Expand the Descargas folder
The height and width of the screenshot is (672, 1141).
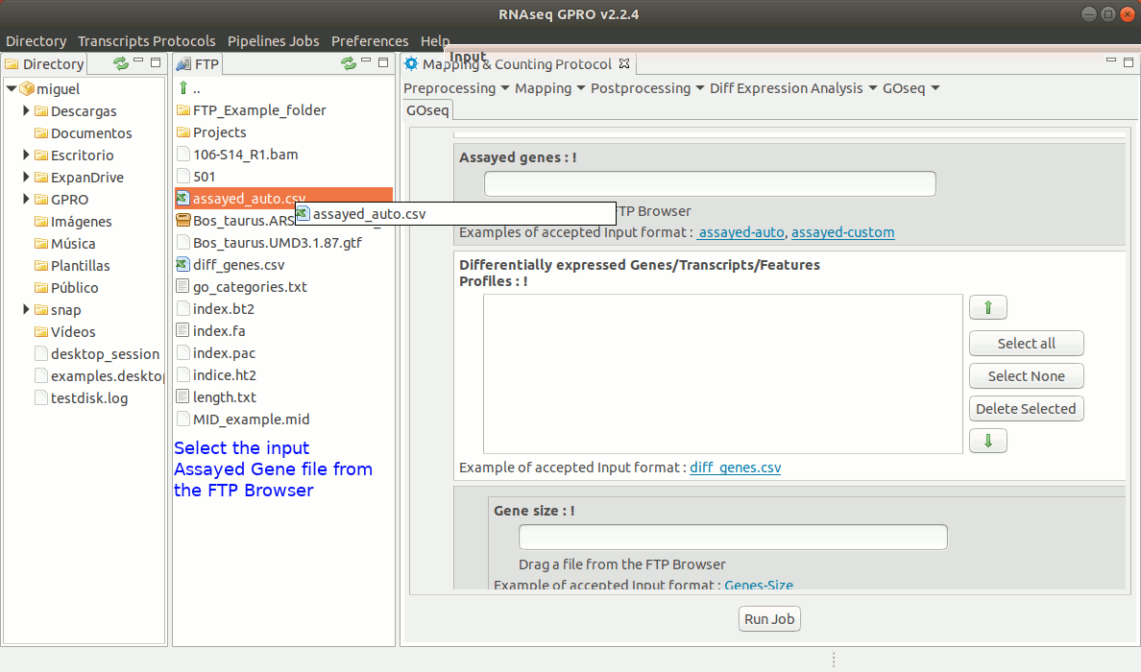(x=26, y=111)
